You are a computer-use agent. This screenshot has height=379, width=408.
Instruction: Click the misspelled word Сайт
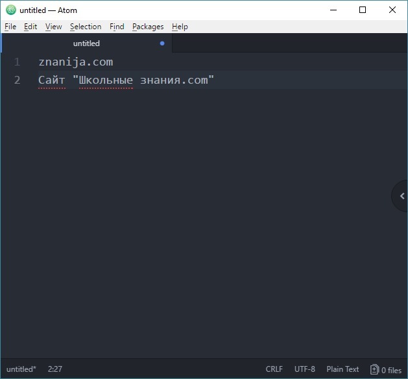coord(52,80)
